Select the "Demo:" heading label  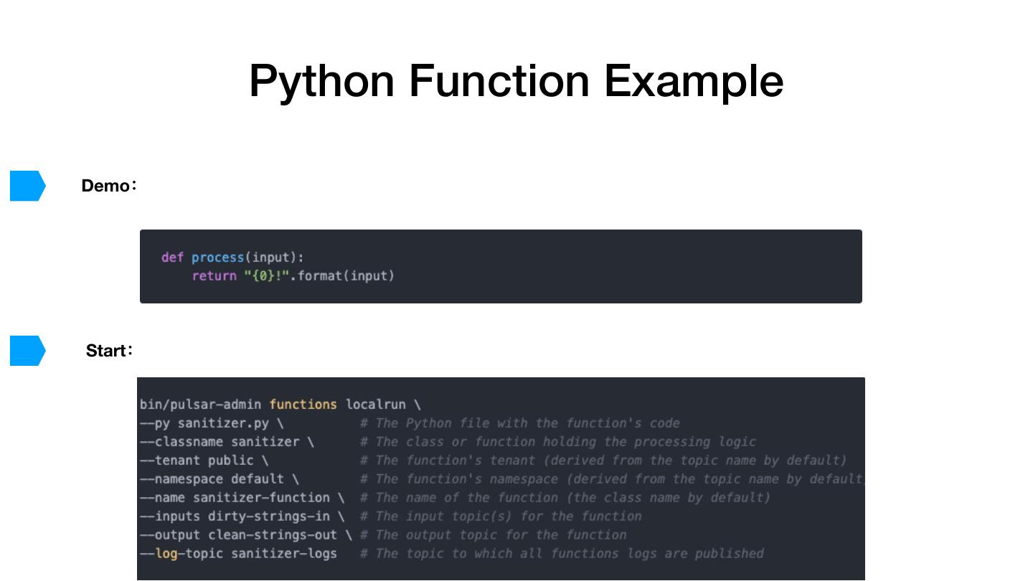click(x=109, y=186)
